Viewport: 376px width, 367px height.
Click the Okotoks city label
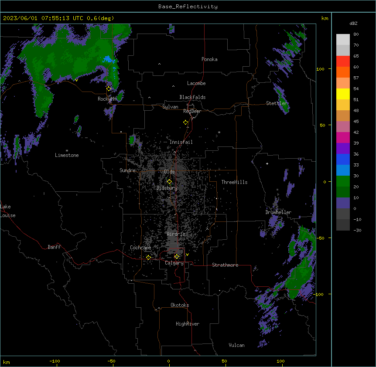pyautogui.click(x=180, y=305)
